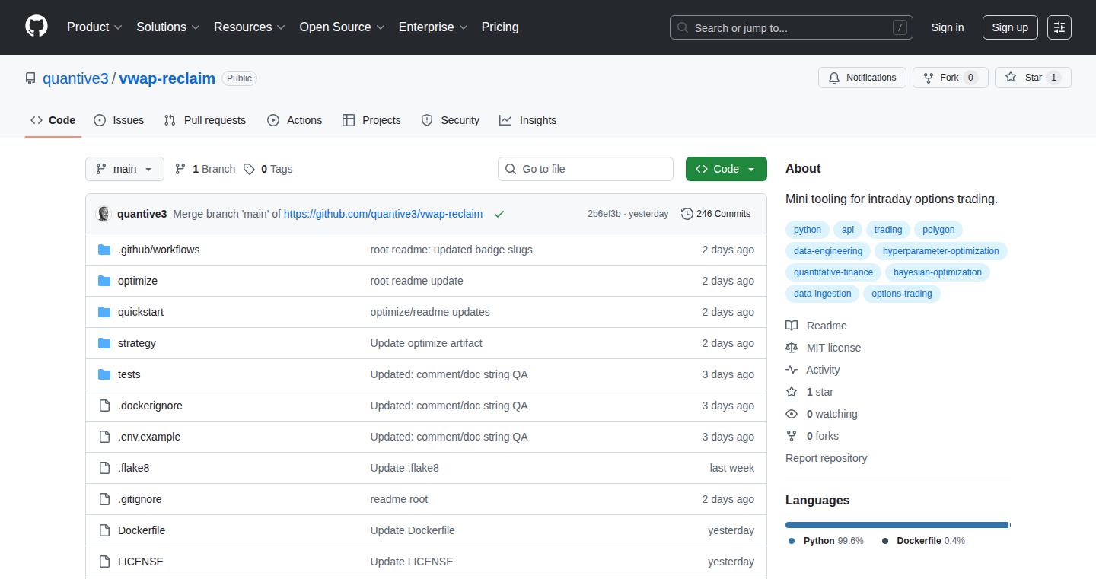Click the commit URL link in merge message

383,214
